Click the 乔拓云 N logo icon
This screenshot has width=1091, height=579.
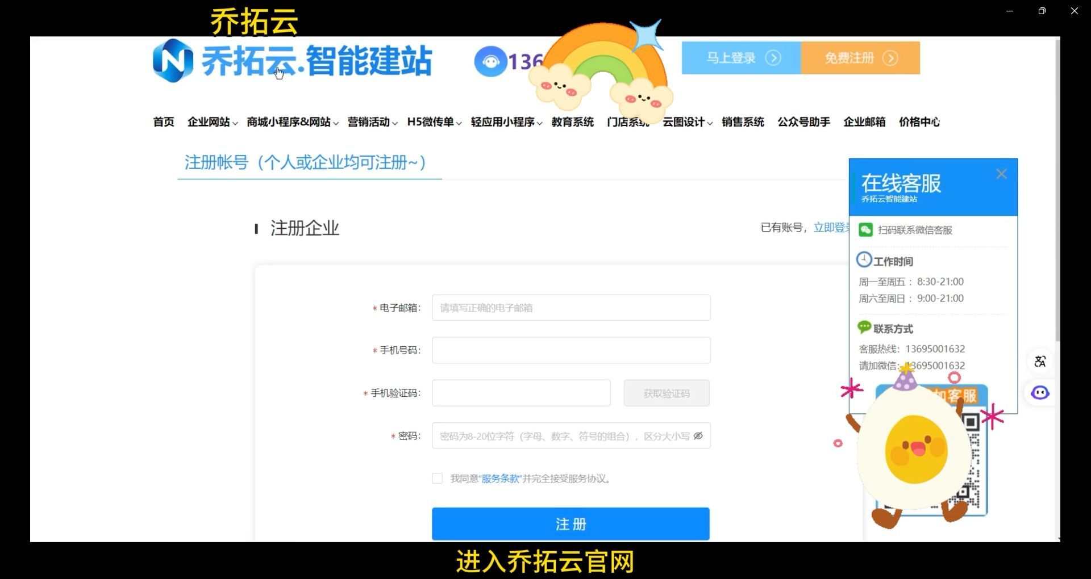point(173,61)
